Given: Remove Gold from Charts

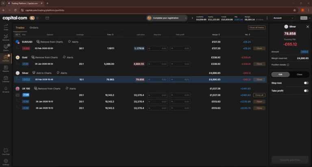Looking at the screenshot, I should (45, 57).
